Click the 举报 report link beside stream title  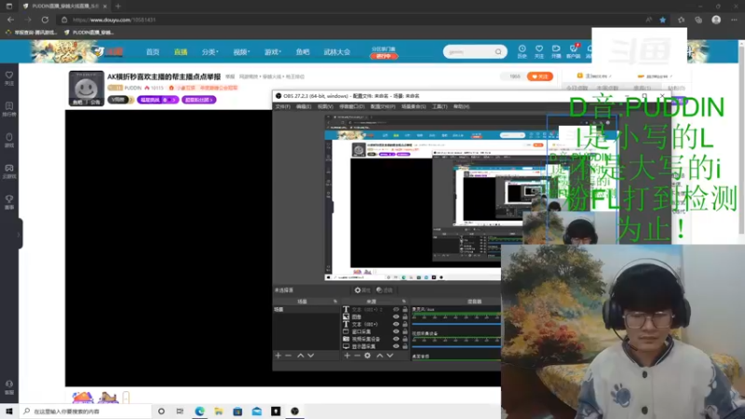pyautogui.click(x=230, y=76)
